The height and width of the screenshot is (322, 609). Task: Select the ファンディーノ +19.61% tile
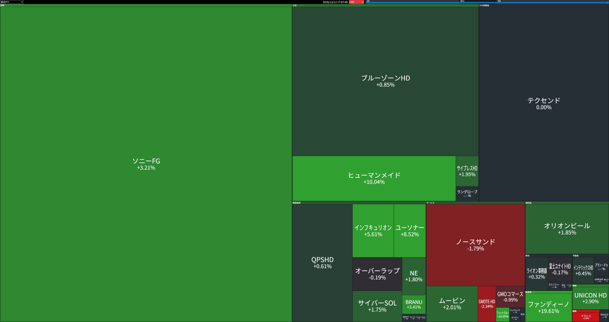(548, 307)
